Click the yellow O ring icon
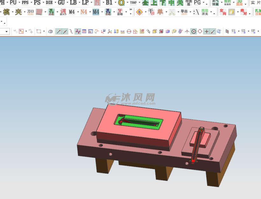This screenshot has width=261, height=199. click(121, 3)
